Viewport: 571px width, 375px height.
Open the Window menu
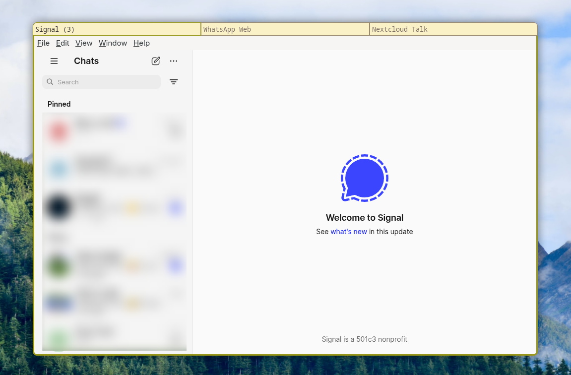point(113,43)
